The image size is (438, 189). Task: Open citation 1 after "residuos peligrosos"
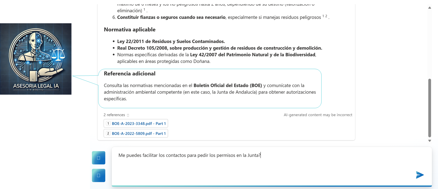(323, 16)
